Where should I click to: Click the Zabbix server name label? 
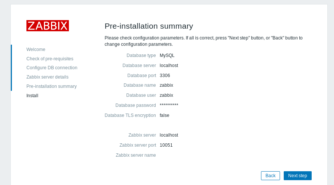tap(136, 155)
